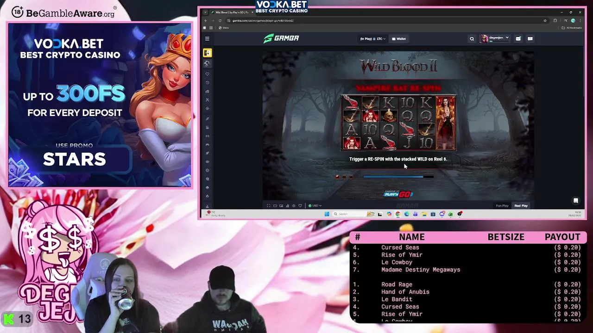The height and width of the screenshot is (333, 593).
Task: Open the Chrome three-dot menu
Action: tap(580, 20)
